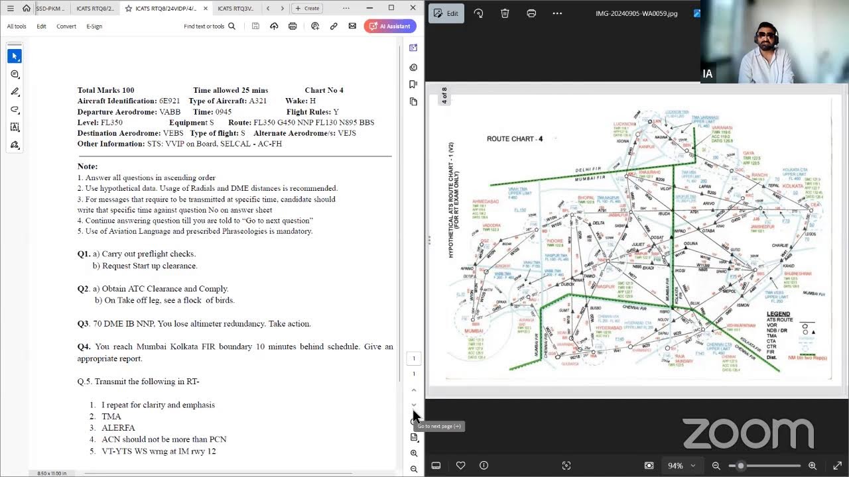This screenshot has width=849, height=477.
Task: Close the ICATS RTQ8/24VIDP/4 tab
Action: (x=205, y=9)
